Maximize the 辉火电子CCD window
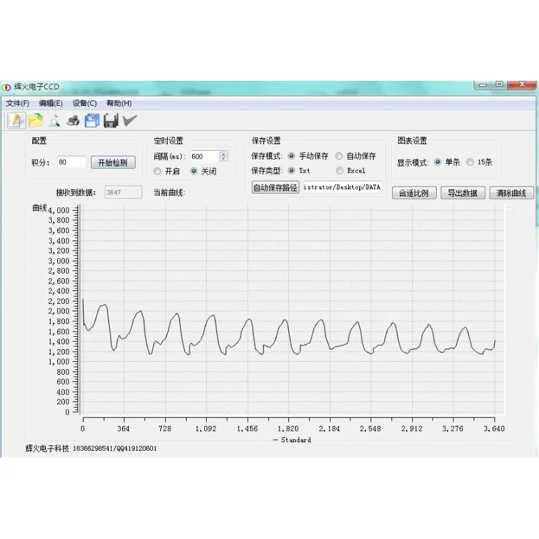The width and height of the screenshot is (539, 539). click(x=499, y=85)
